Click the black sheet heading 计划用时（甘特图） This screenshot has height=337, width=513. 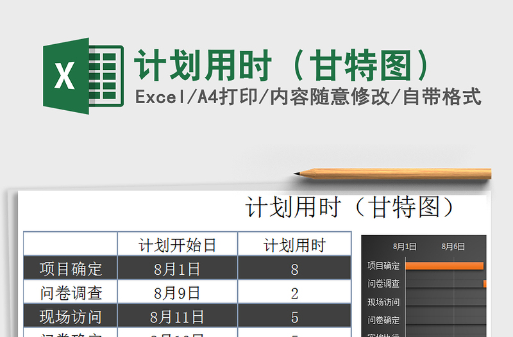pos(350,208)
